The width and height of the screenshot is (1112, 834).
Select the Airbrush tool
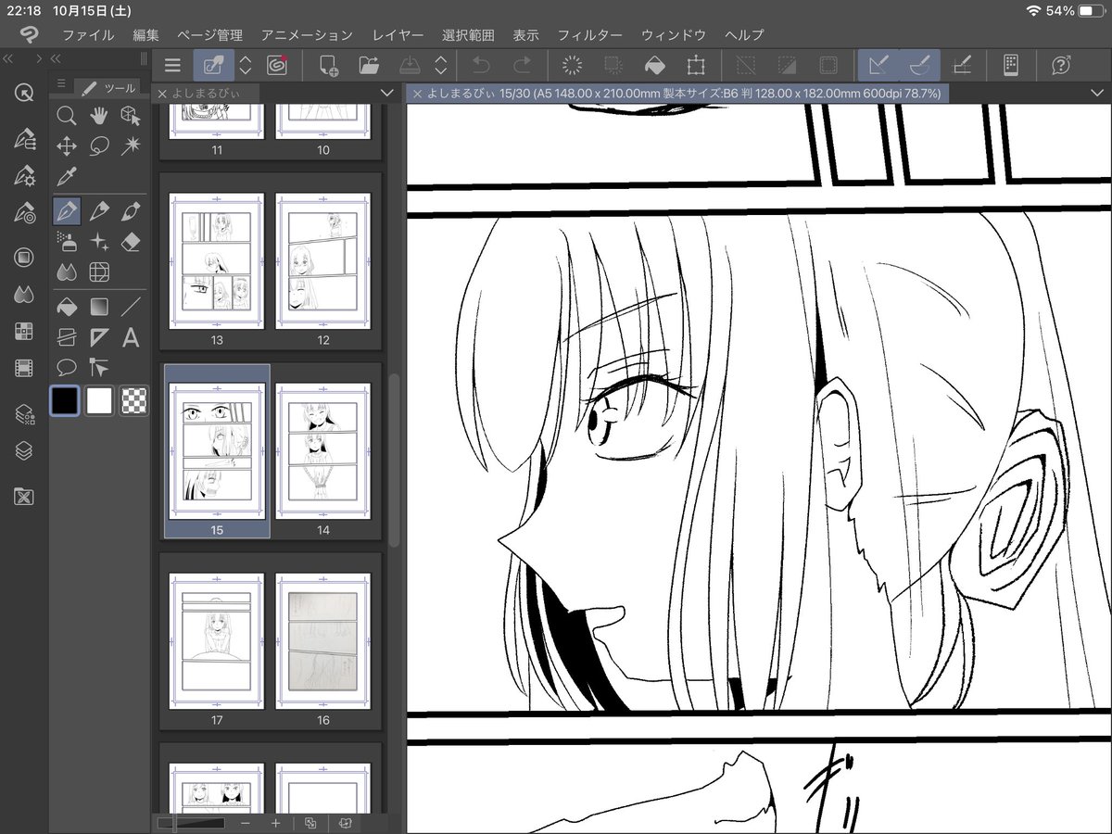point(67,242)
